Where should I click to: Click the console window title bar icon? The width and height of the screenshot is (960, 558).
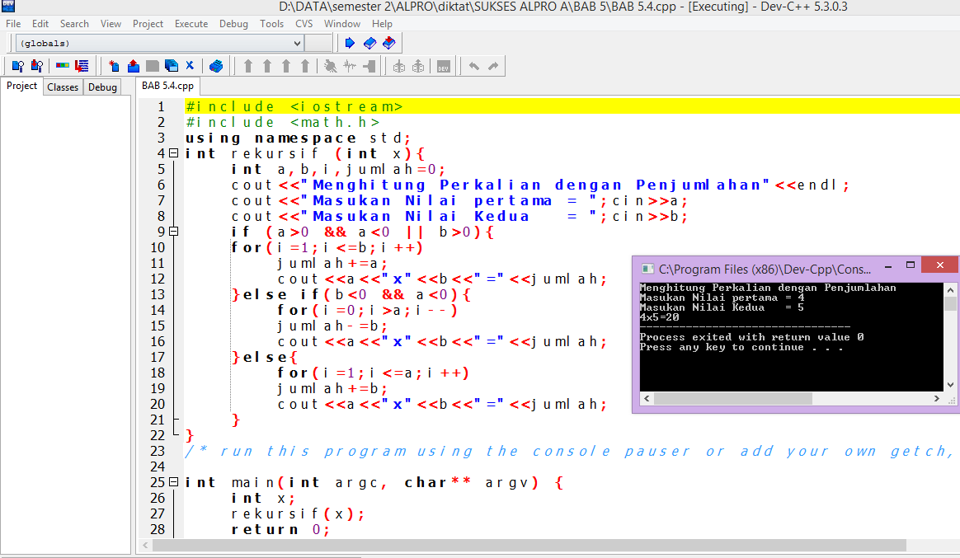(x=647, y=269)
